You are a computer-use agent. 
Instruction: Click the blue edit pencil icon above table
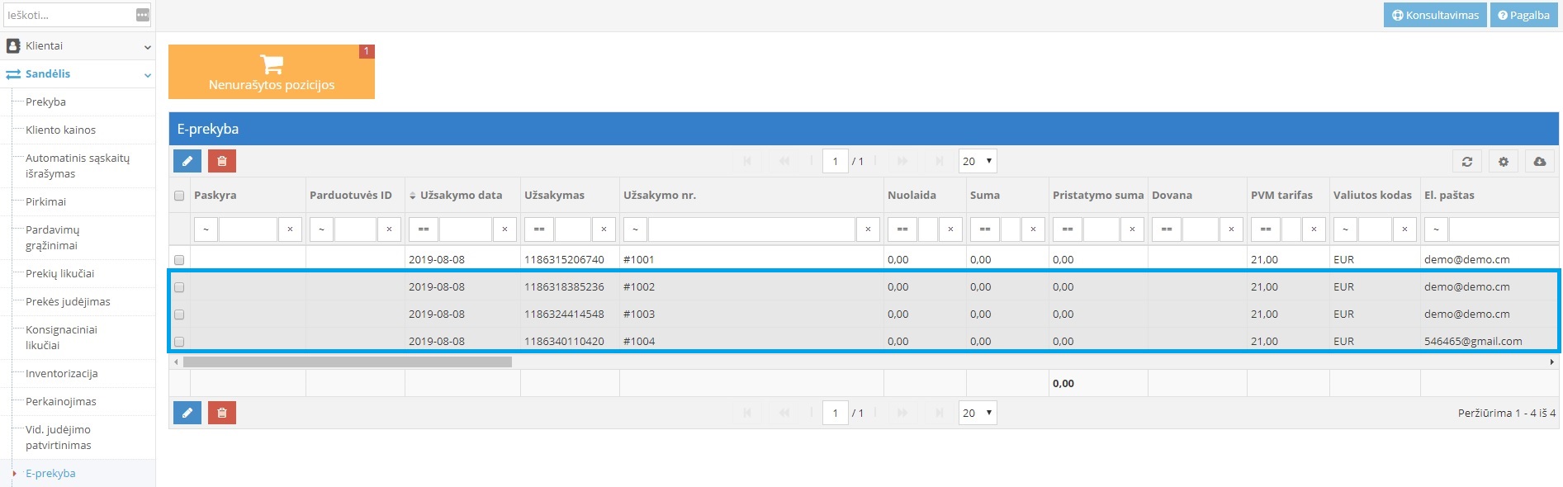point(187,161)
